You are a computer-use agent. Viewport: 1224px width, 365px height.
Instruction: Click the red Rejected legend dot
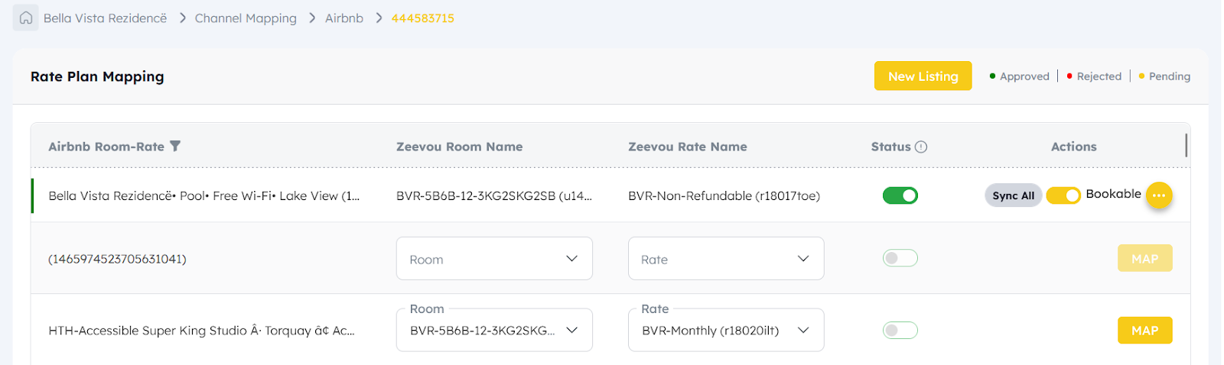click(1069, 76)
